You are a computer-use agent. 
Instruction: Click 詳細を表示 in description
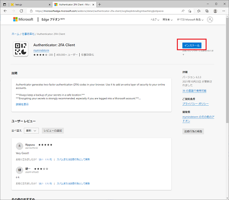tap(22, 104)
